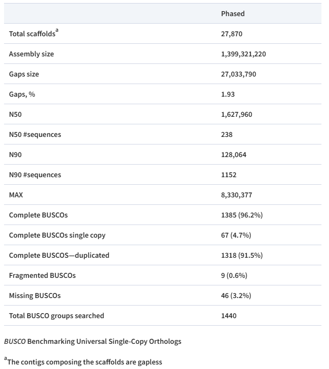Click the 1,627,960 N50 value
Viewport: 329px width, 369px height.
(x=236, y=114)
